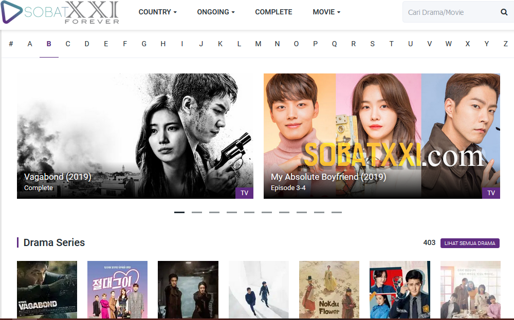
Task: Open the SobatXXI Forever logo home link
Action: point(60,12)
